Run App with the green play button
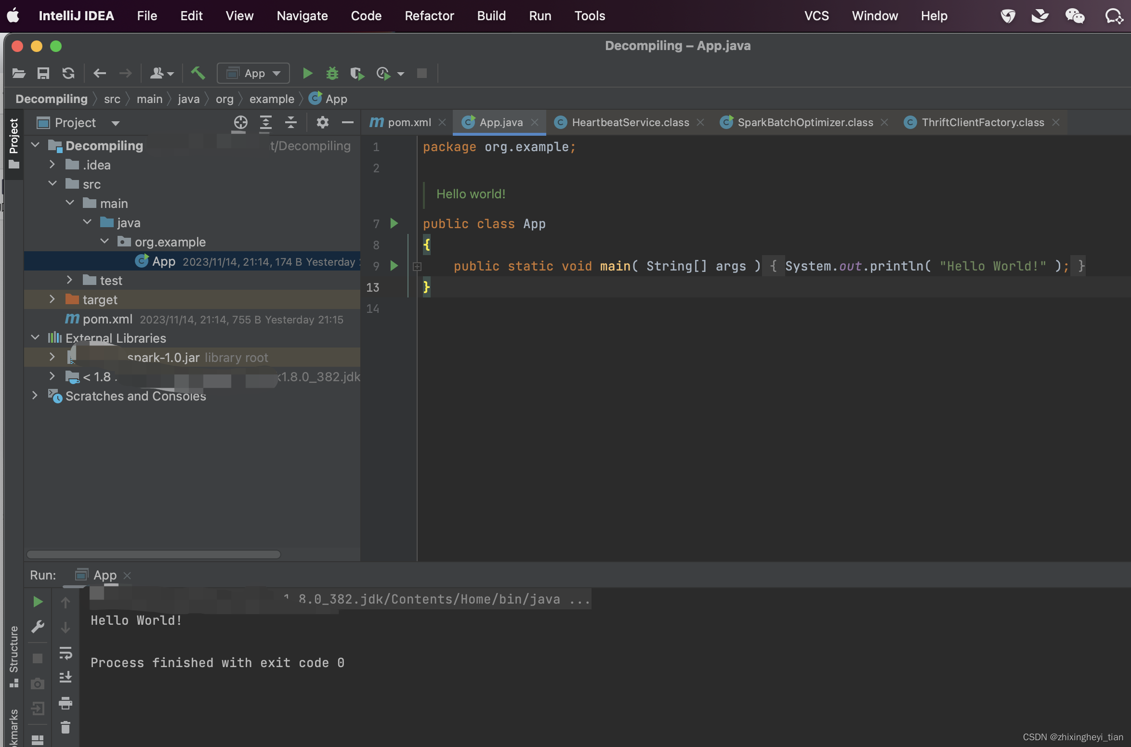The width and height of the screenshot is (1131, 747). pyautogui.click(x=307, y=73)
